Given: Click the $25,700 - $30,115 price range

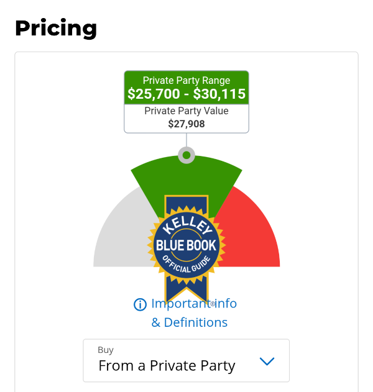Looking at the screenshot, I should (x=186, y=94).
